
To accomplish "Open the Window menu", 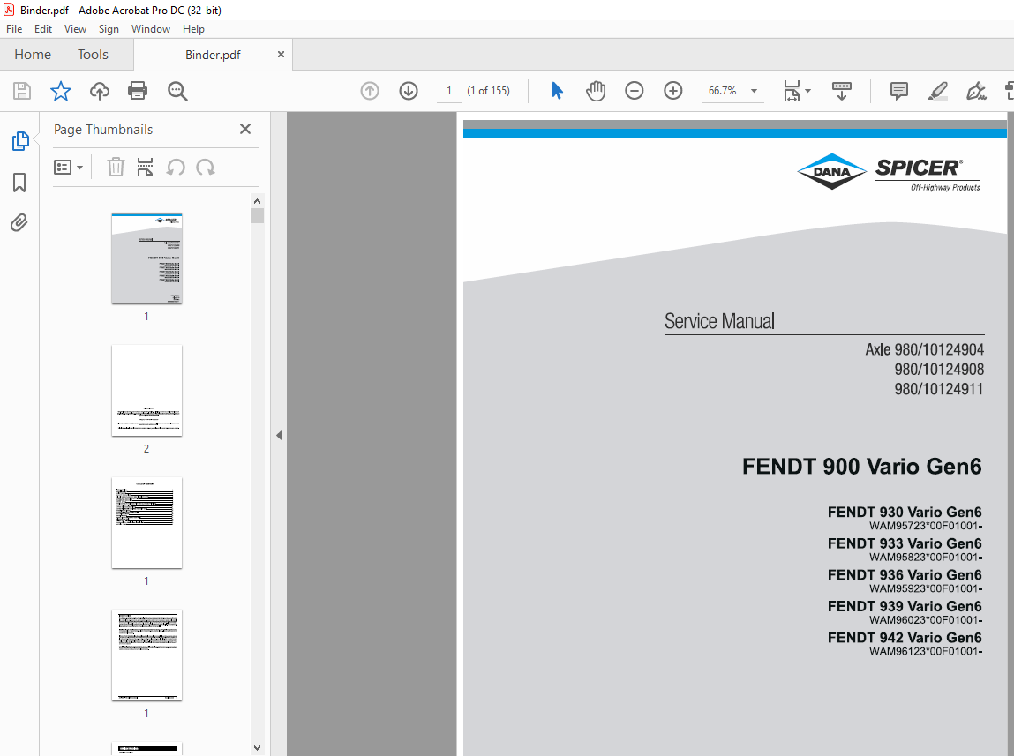I will click(x=151, y=29).
